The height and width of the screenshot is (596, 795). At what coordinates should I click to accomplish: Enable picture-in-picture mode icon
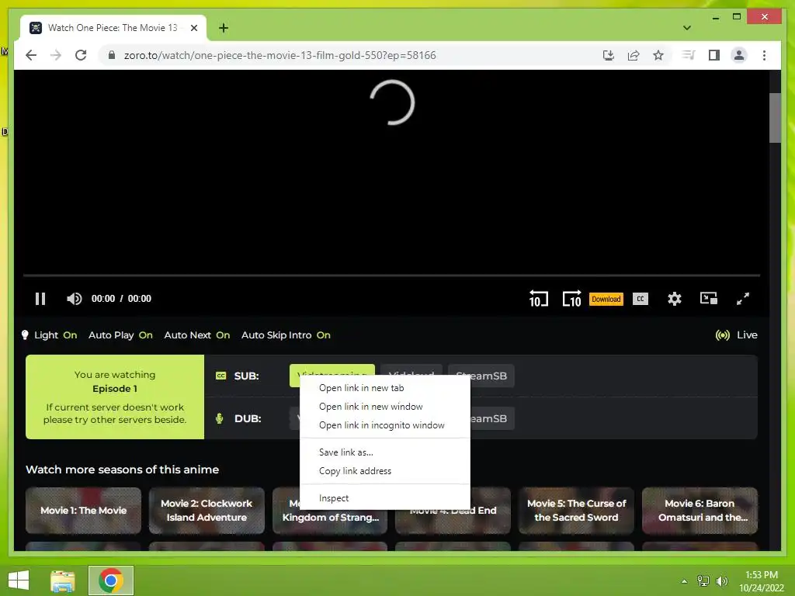pyautogui.click(x=708, y=299)
